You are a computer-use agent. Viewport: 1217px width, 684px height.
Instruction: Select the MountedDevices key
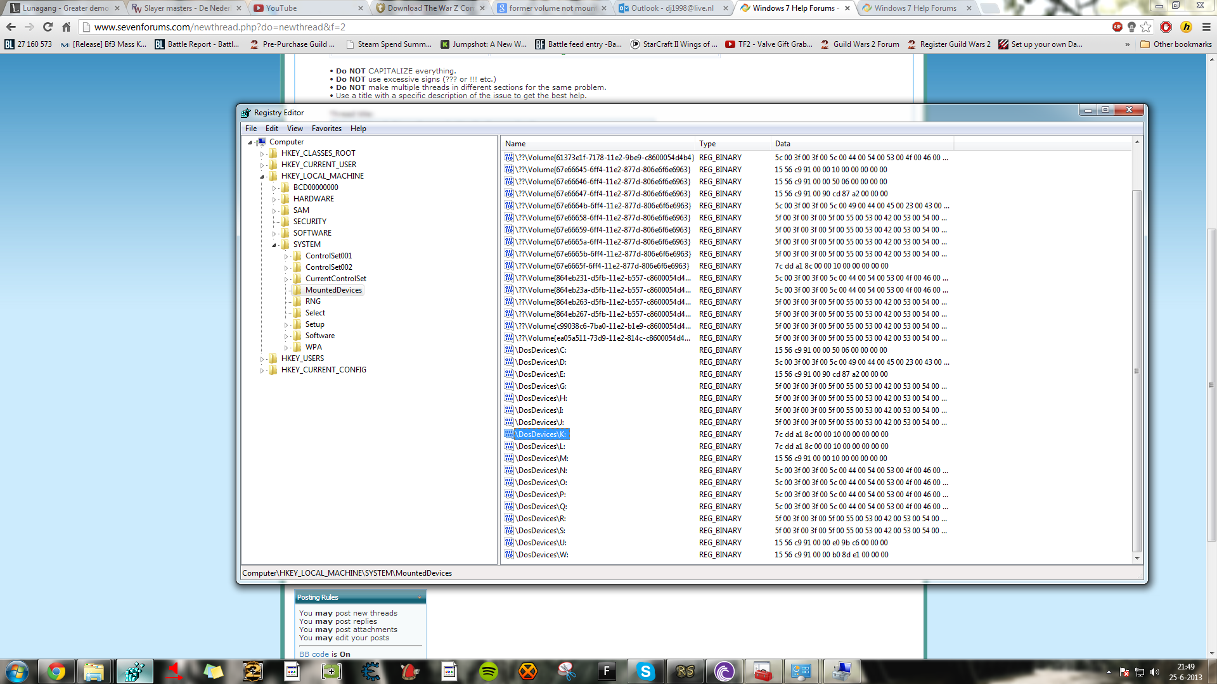click(x=333, y=290)
